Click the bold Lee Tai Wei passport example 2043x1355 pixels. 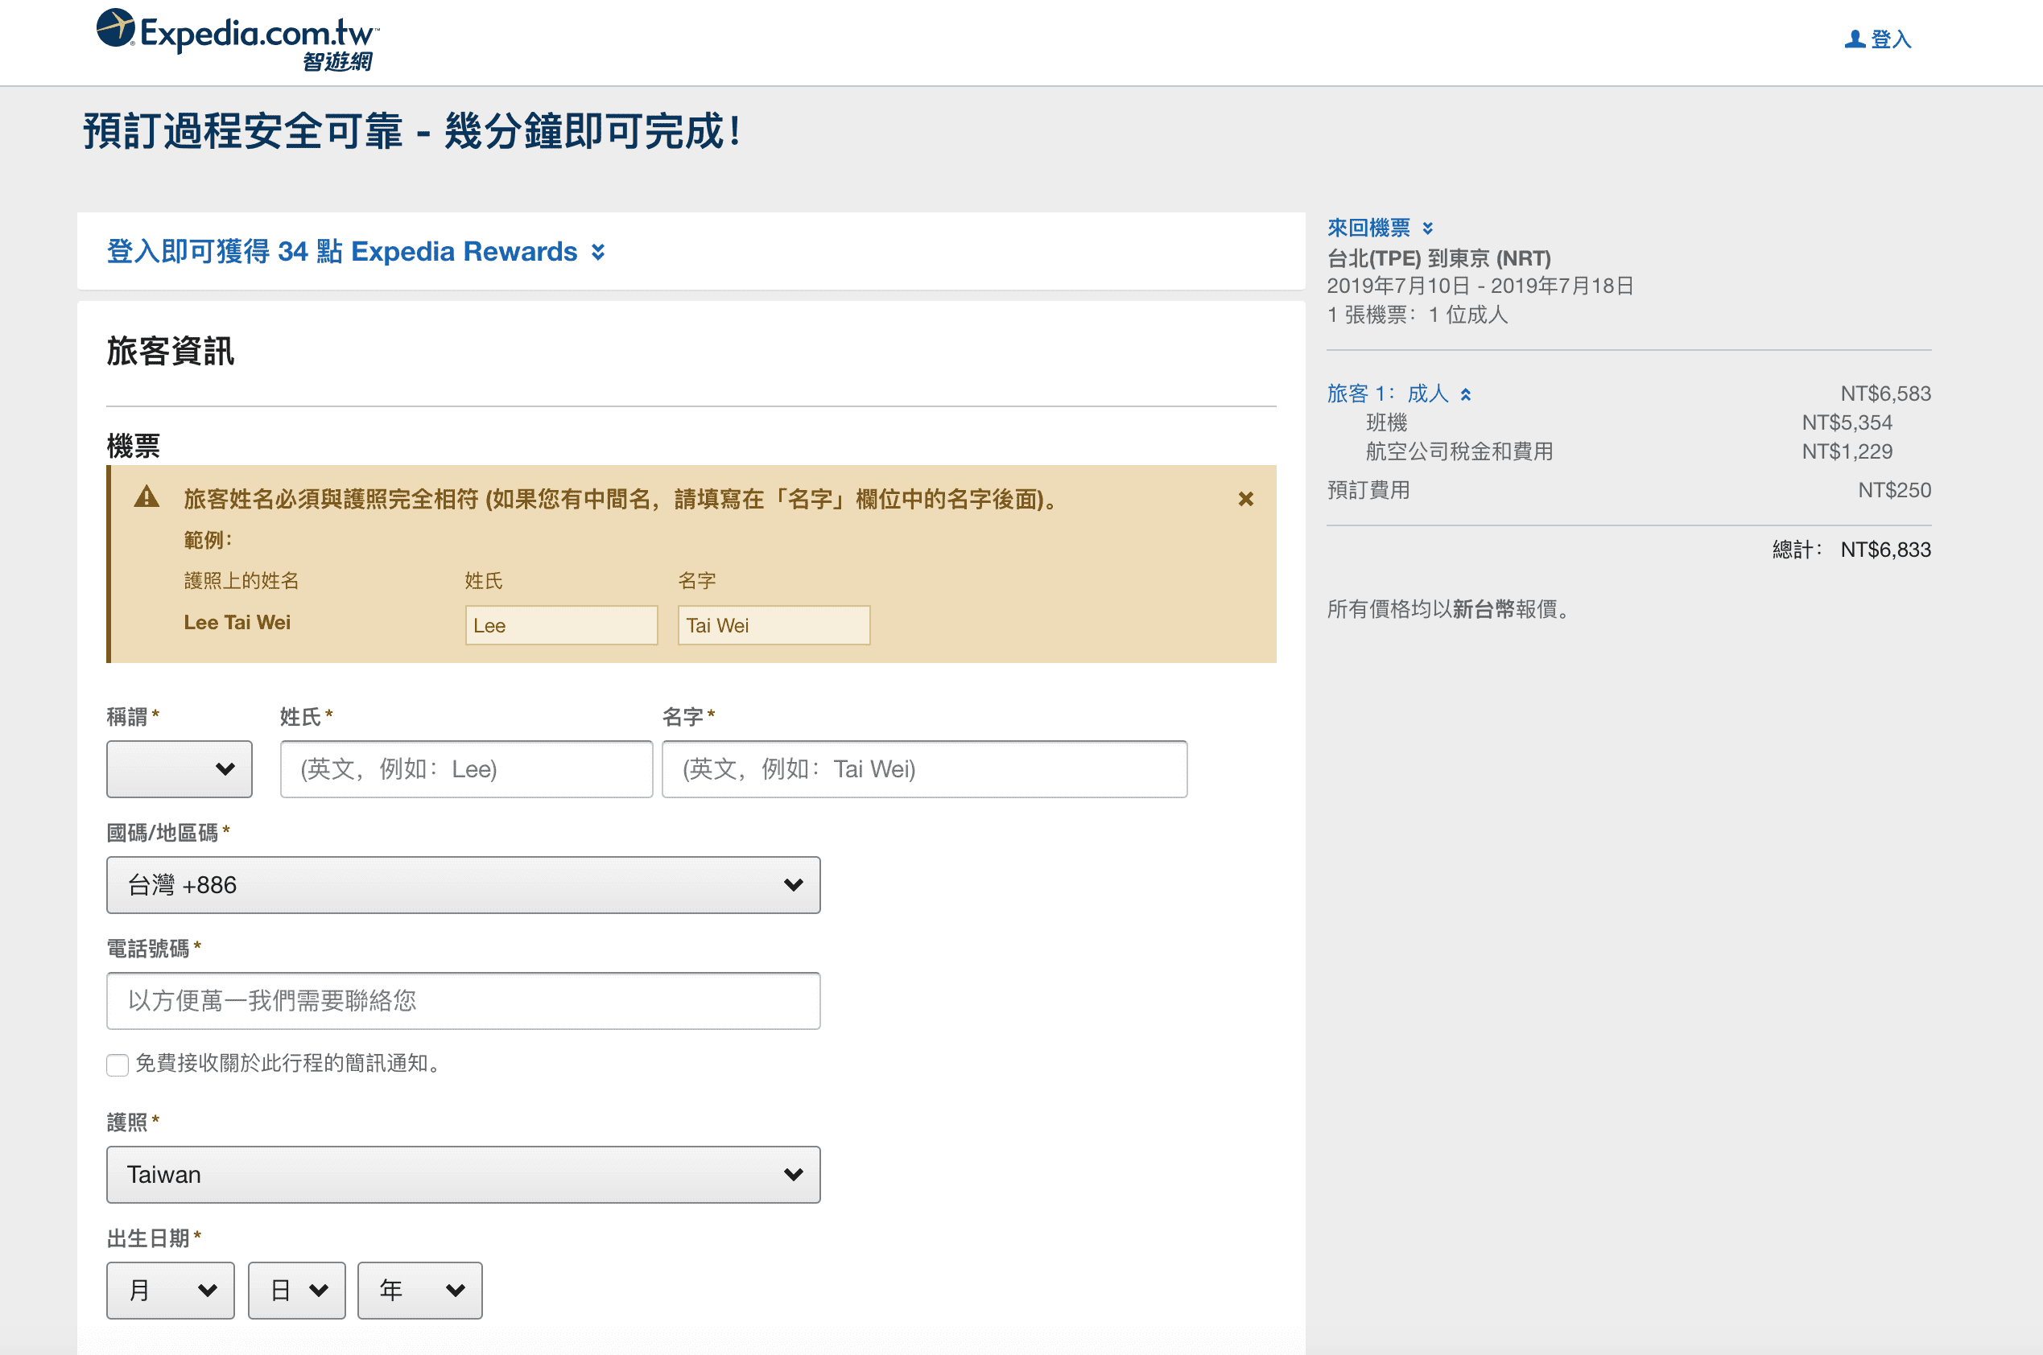237,622
